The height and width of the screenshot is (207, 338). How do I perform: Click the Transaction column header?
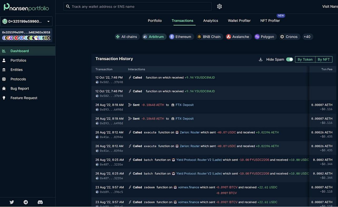pos(104,69)
